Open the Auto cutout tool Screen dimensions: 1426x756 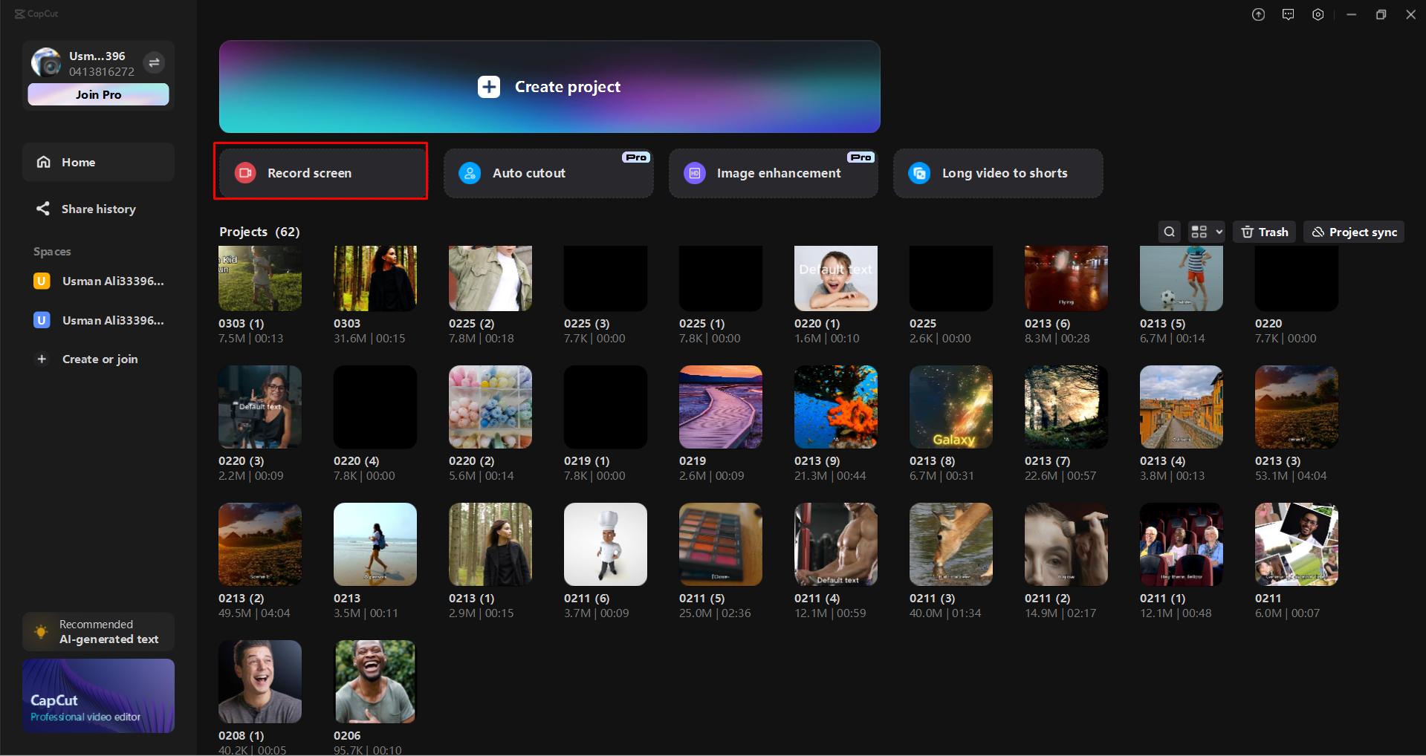tap(548, 172)
